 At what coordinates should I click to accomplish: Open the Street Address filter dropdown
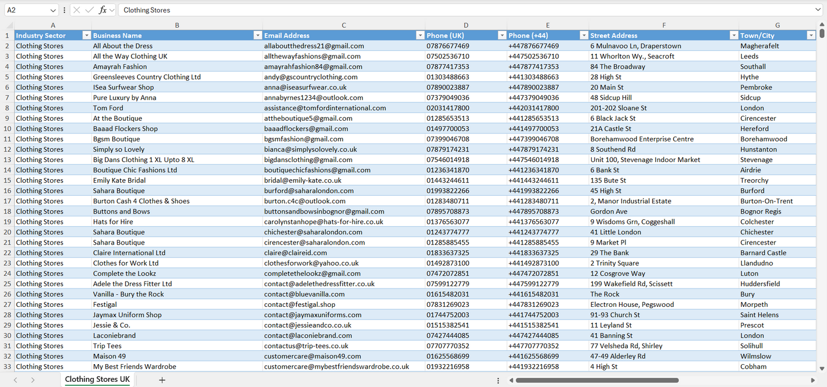pos(734,35)
